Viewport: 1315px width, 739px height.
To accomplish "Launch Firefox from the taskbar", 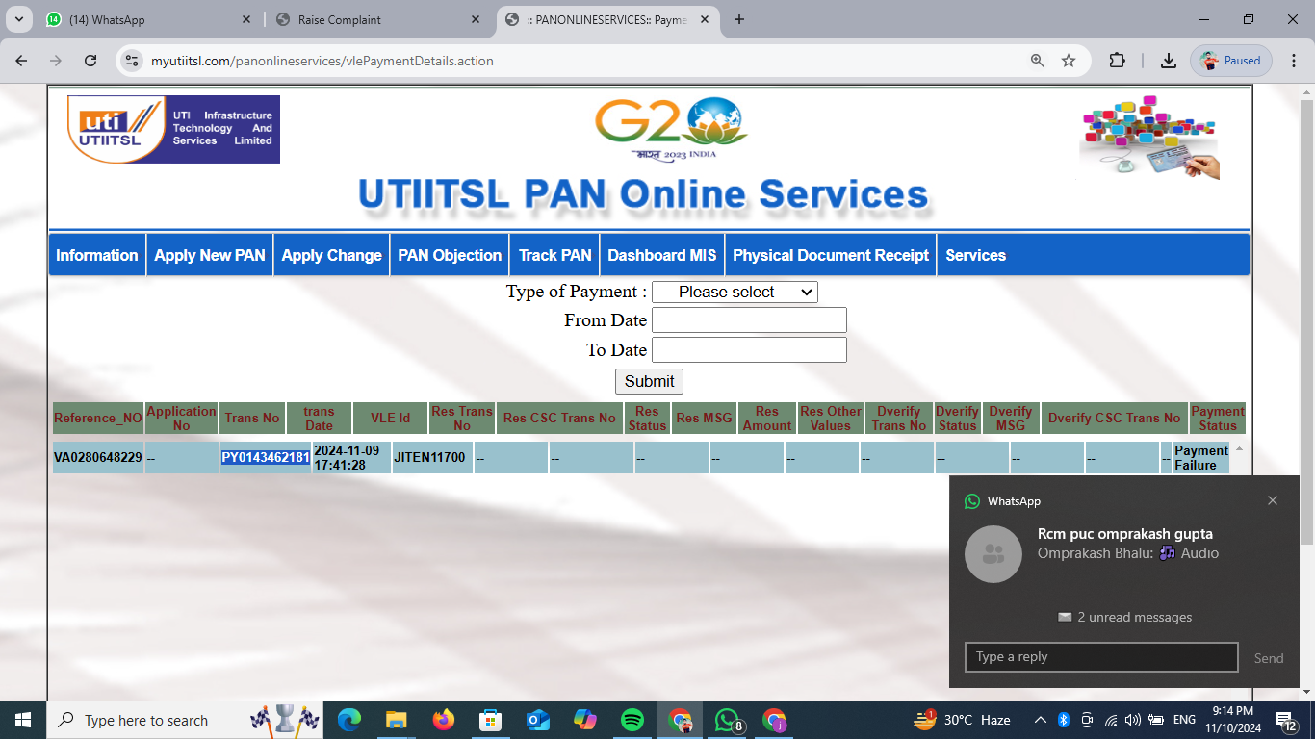I will 443,720.
